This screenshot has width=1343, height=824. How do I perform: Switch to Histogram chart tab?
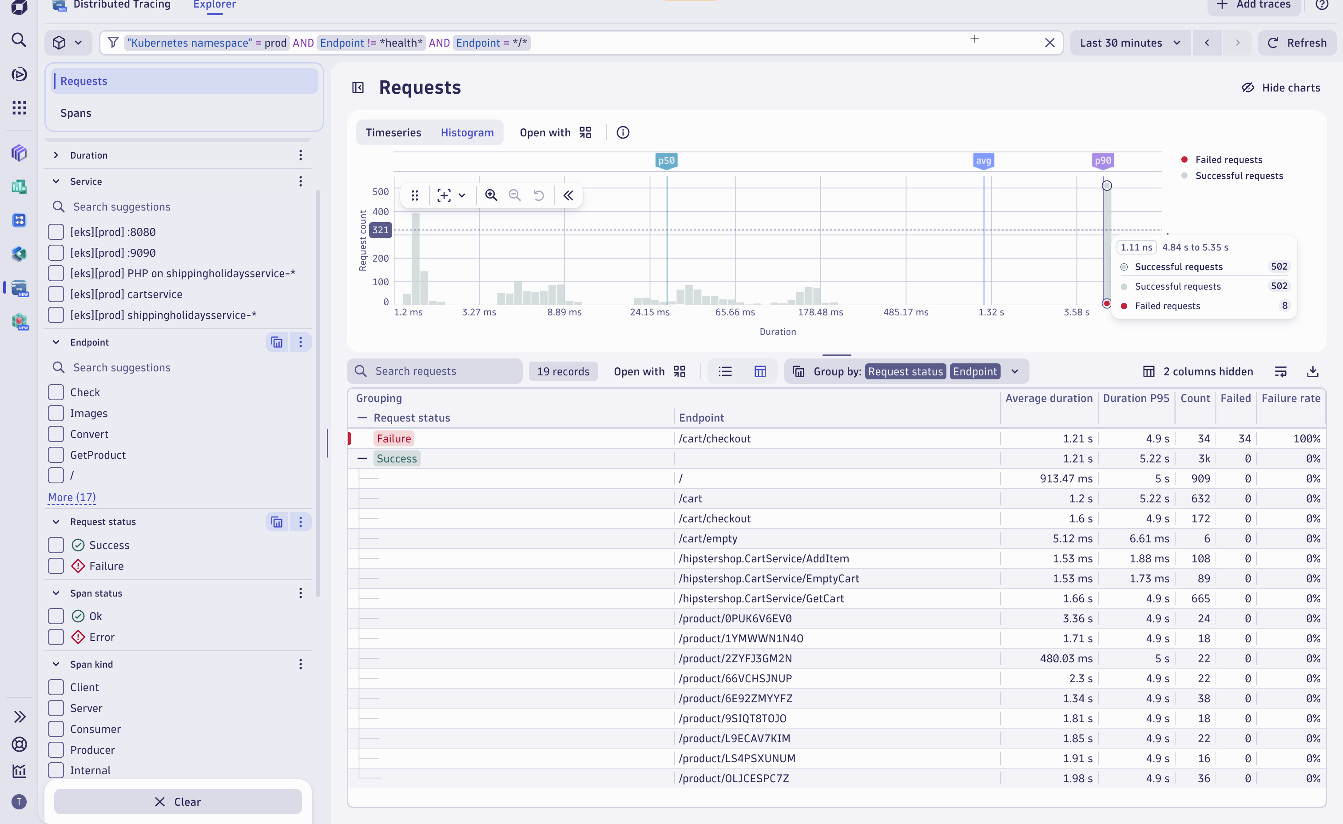point(467,132)
